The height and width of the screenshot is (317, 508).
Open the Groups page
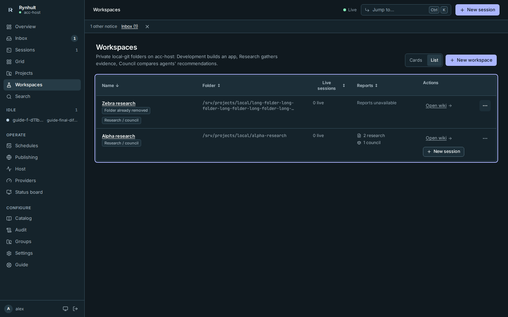(42, 242)
